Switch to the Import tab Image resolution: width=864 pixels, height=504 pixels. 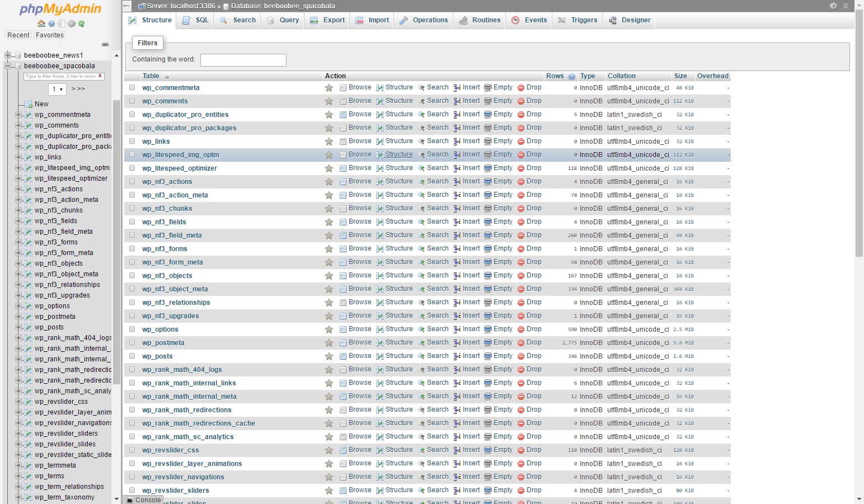tap(372, 20)
